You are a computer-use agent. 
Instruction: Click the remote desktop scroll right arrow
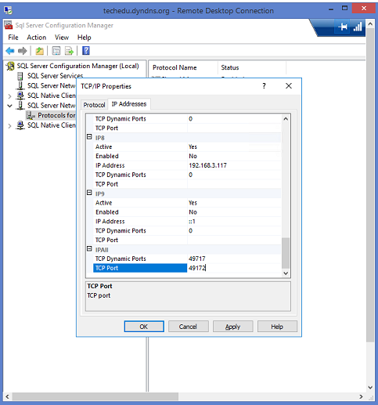pos(361,396)
